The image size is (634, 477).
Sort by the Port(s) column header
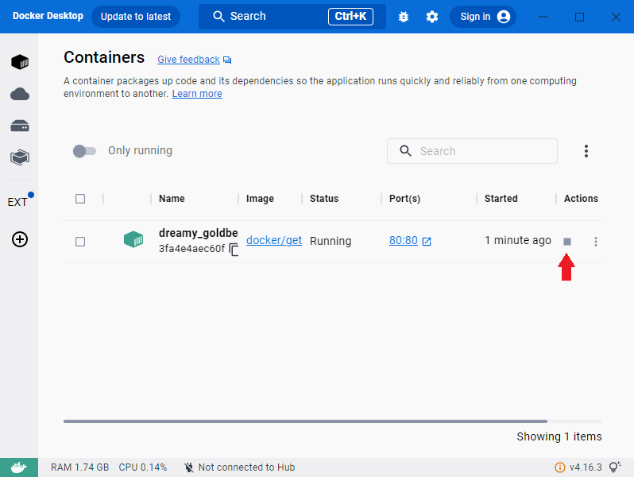(x=404, y=199)
